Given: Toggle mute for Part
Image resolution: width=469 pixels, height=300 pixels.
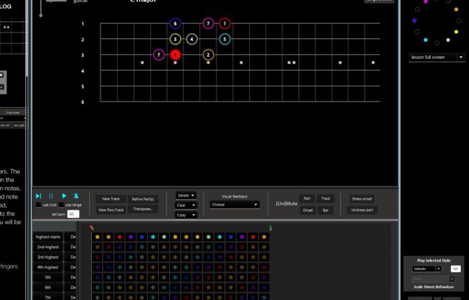Looking at the screenshot, I should (307, 199).
